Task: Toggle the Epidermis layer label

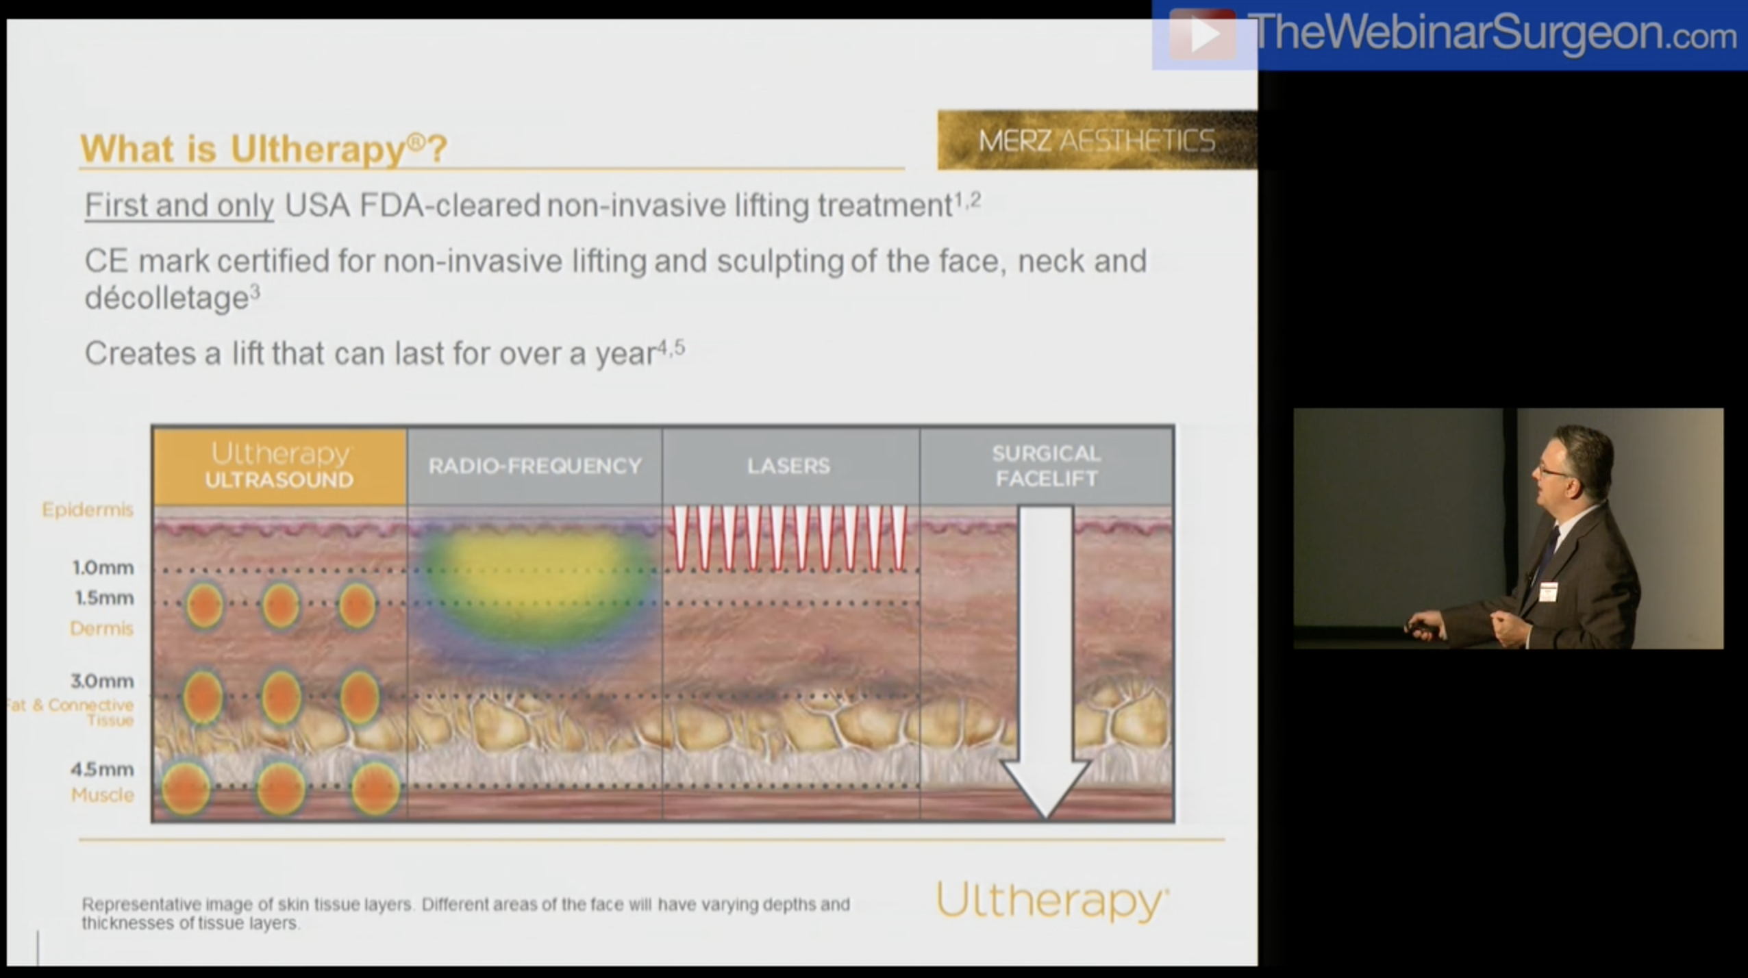Action: point(88,509)
